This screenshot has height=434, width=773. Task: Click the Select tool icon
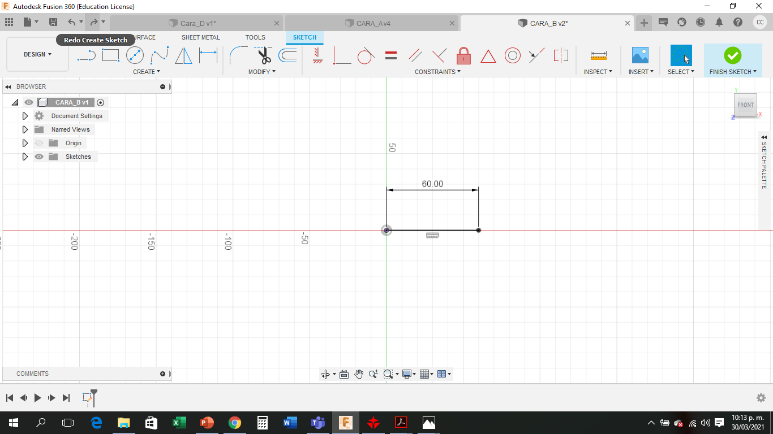tap(681, 55)
